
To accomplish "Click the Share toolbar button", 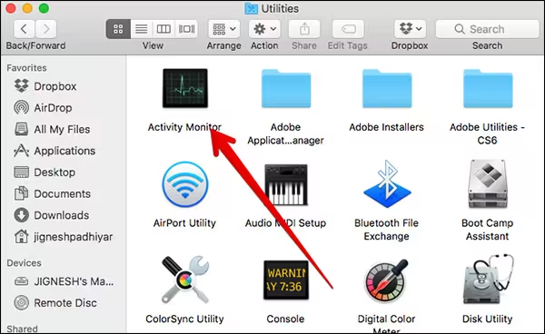I will click(304, 29).
